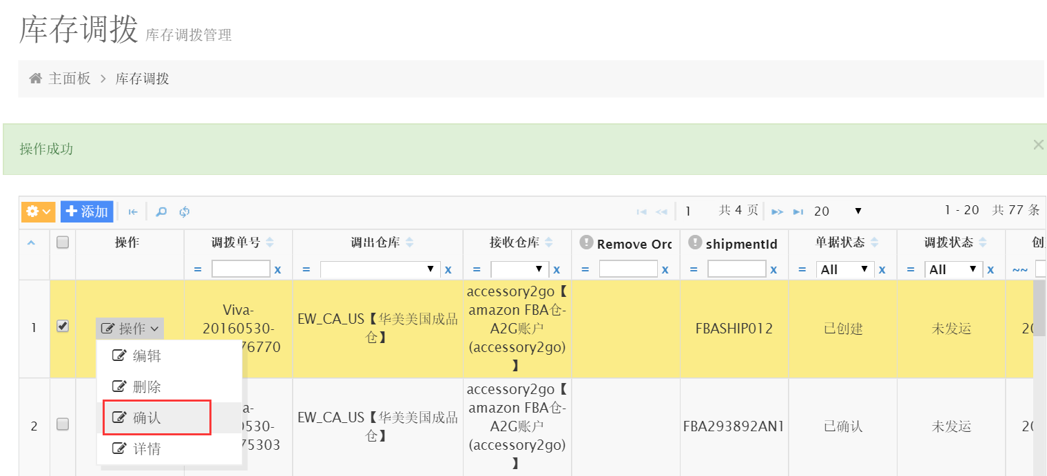Open the 接收仓库 filter dropdown

point(519,269)
